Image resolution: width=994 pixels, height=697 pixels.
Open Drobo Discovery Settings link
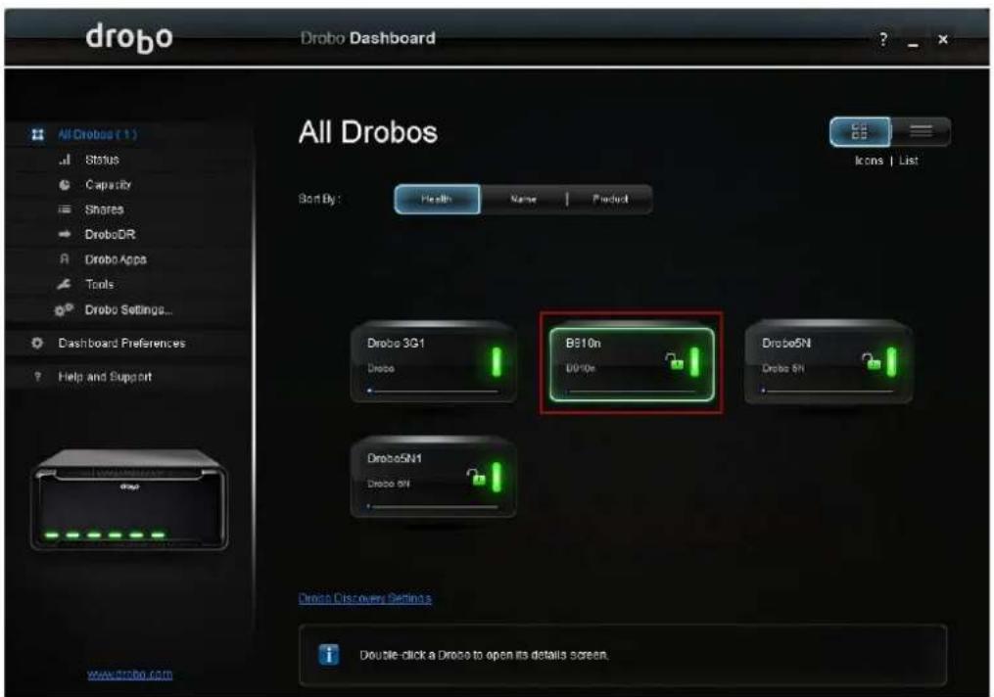pos(365,598)
